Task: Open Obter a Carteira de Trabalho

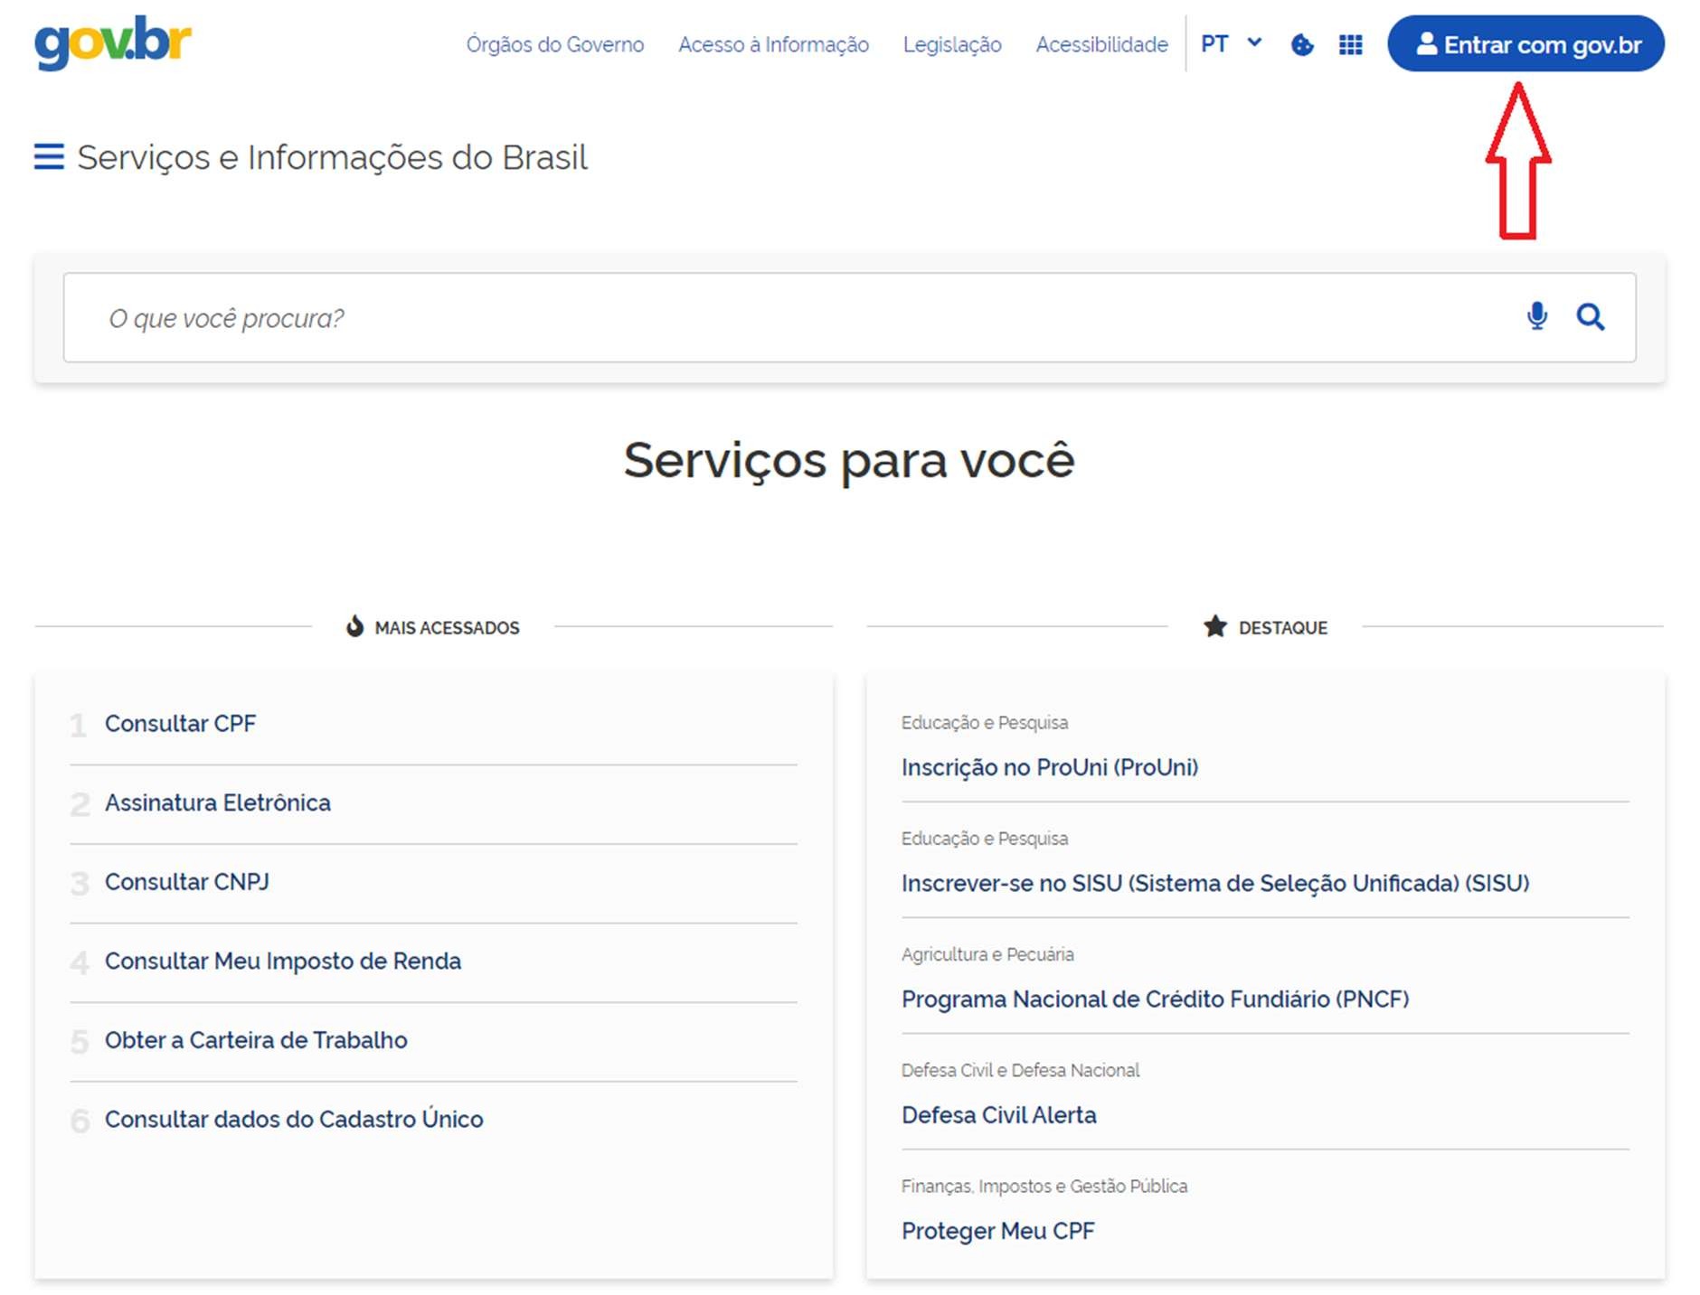Action: [256, 1040]
